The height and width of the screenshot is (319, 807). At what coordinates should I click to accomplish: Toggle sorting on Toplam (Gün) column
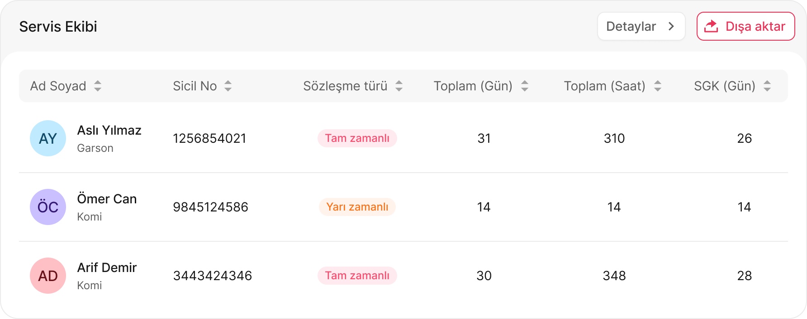coord(525,86)
